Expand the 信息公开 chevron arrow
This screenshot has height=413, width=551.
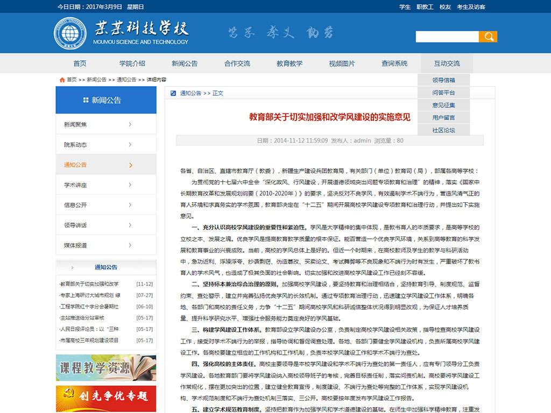click(130, 205)
